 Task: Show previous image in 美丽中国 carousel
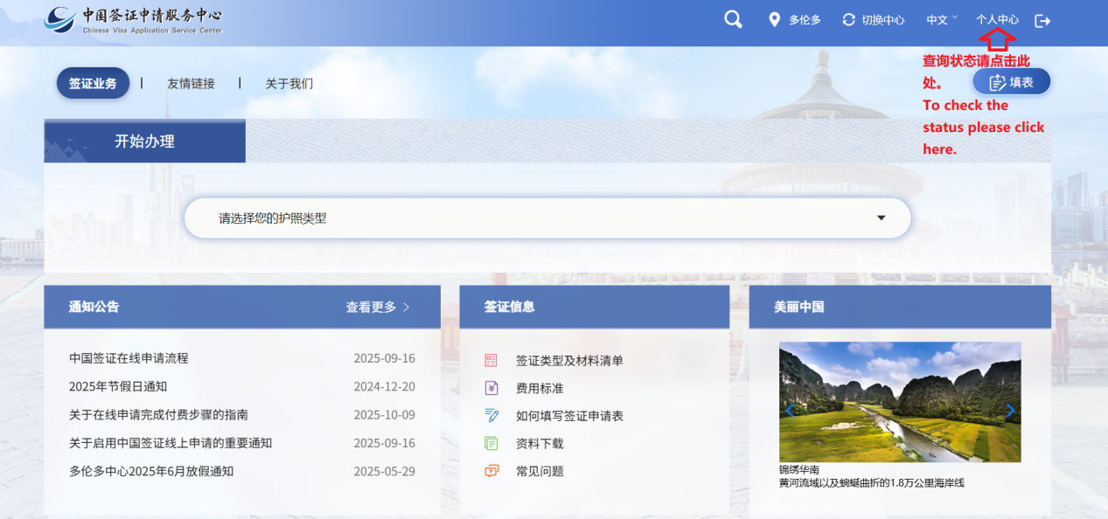coord(790,411)
